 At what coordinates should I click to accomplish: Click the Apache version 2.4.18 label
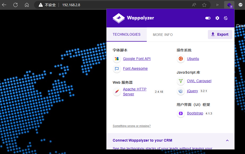tap(159, 92)
